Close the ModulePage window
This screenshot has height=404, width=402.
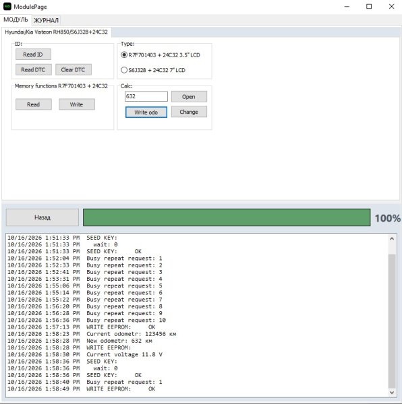(391, 7)
